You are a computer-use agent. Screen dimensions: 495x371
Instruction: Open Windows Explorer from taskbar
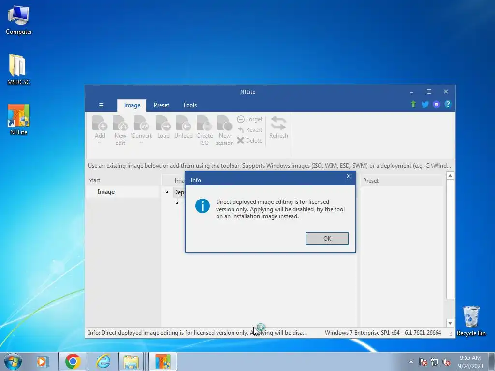tap(131, 361)
